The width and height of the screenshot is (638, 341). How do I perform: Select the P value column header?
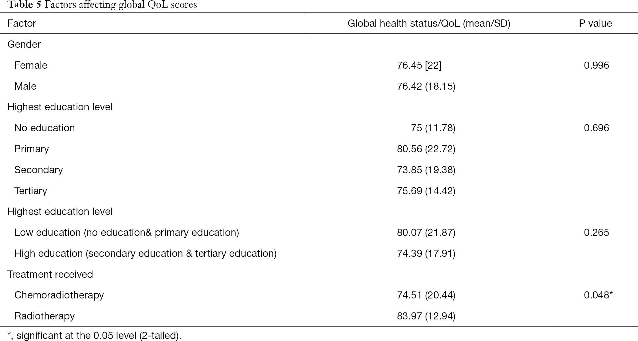[x=595, y=23]
